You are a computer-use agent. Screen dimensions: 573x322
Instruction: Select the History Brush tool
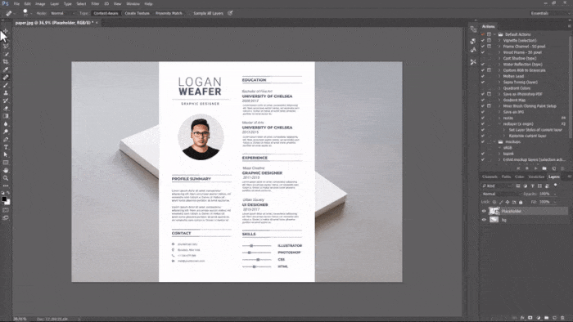[6, 101]
